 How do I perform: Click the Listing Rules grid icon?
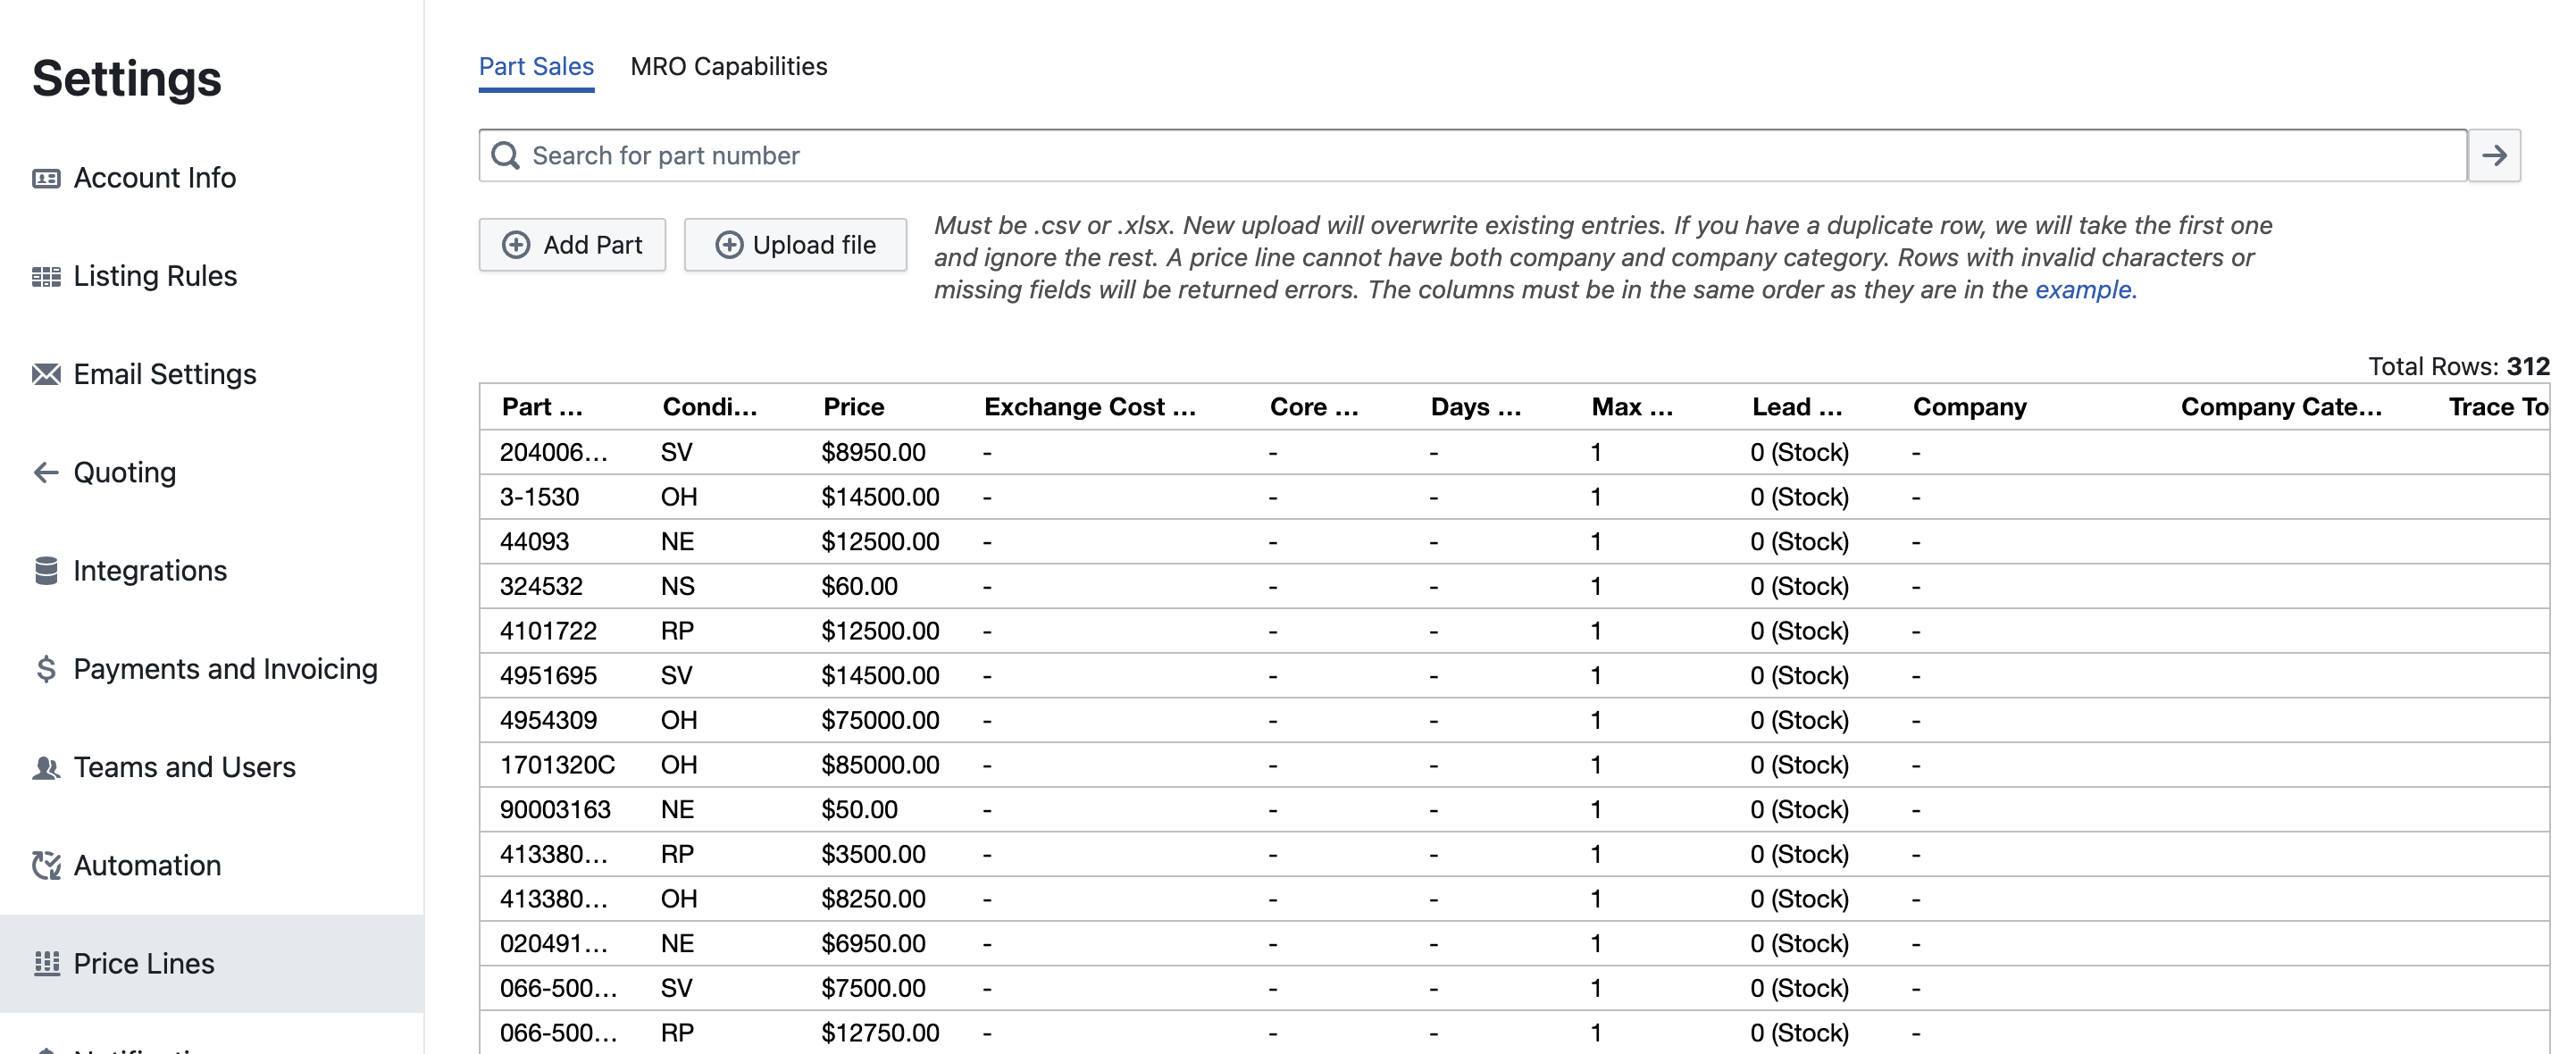pos(46,276)
